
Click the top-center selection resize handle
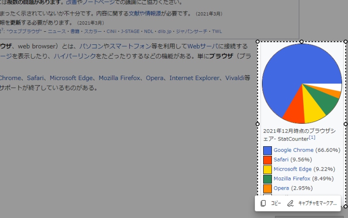point(302,42)
